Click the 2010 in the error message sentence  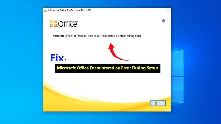point(96,36)
